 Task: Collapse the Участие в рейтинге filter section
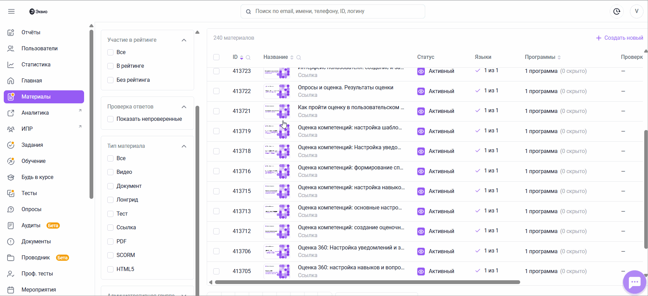(184, 40)
